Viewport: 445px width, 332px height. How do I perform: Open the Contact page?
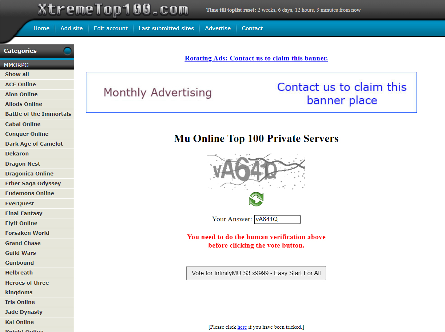point(252,28)
